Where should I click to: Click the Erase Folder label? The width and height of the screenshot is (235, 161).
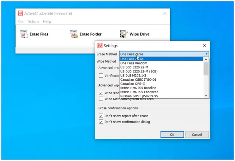[91, 34]
